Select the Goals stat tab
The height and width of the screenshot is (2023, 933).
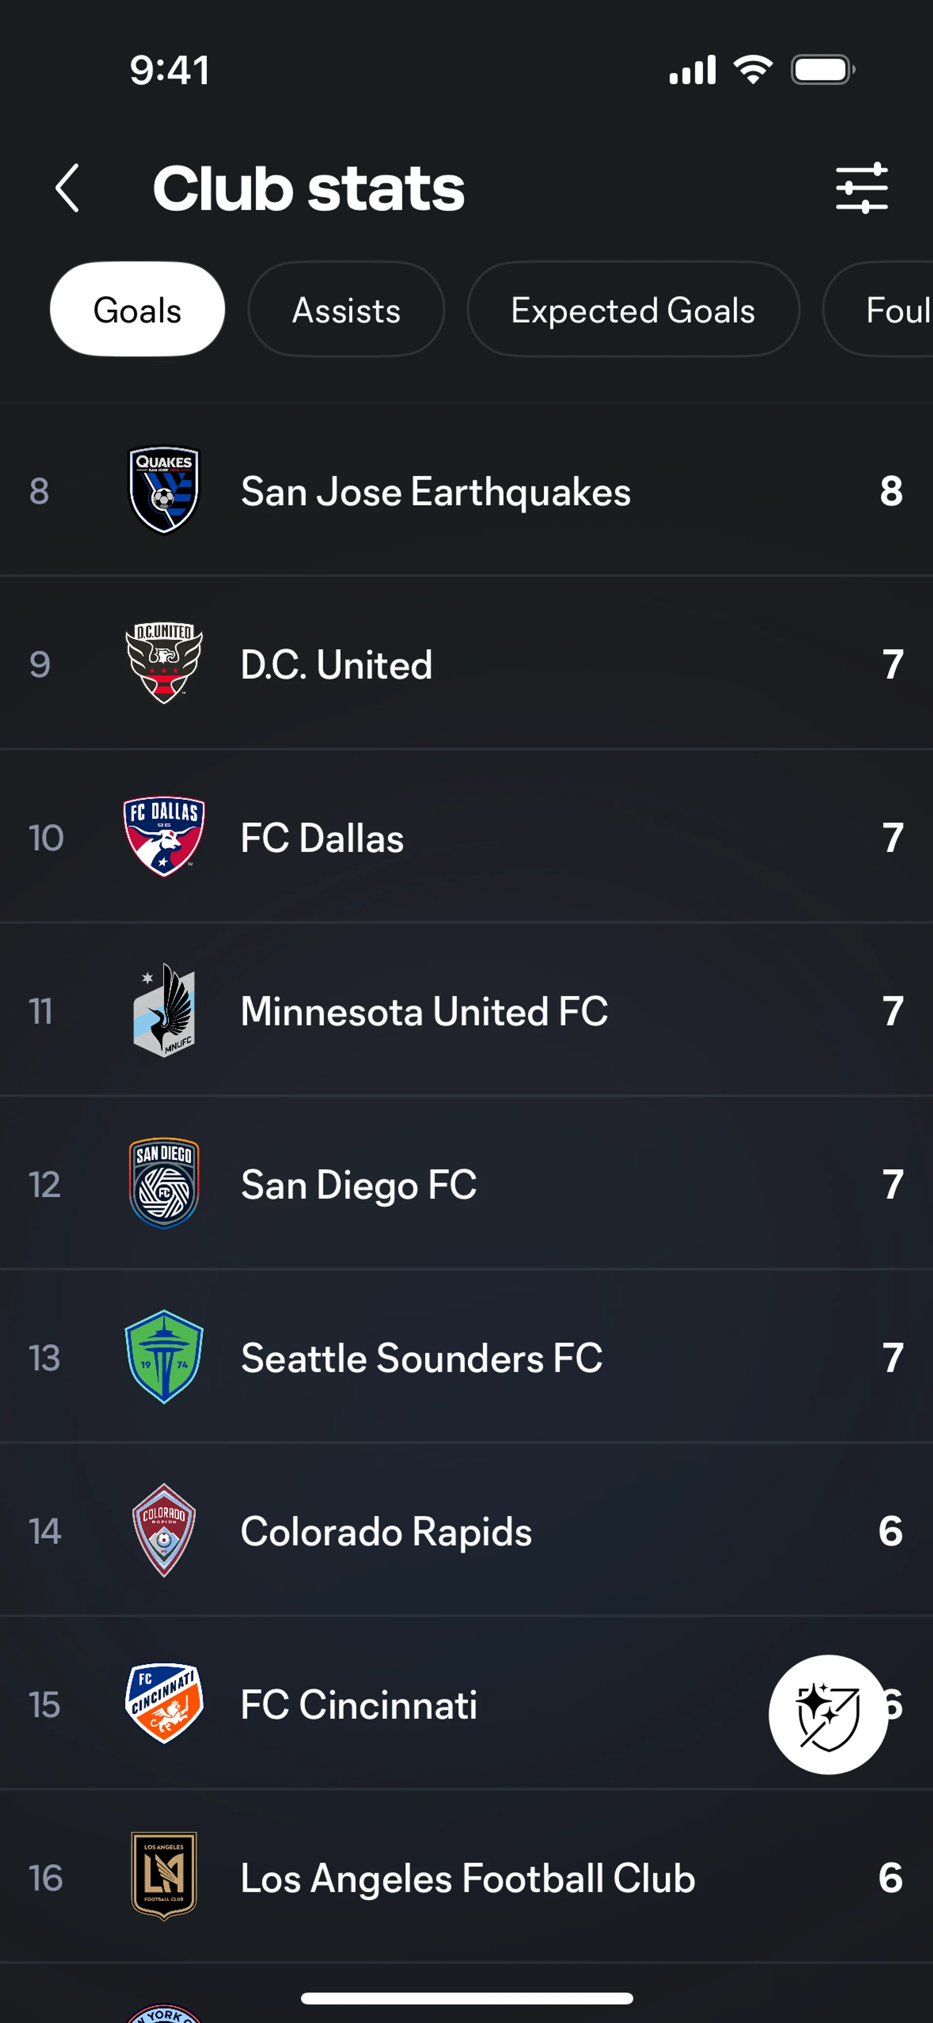point(138,310)
